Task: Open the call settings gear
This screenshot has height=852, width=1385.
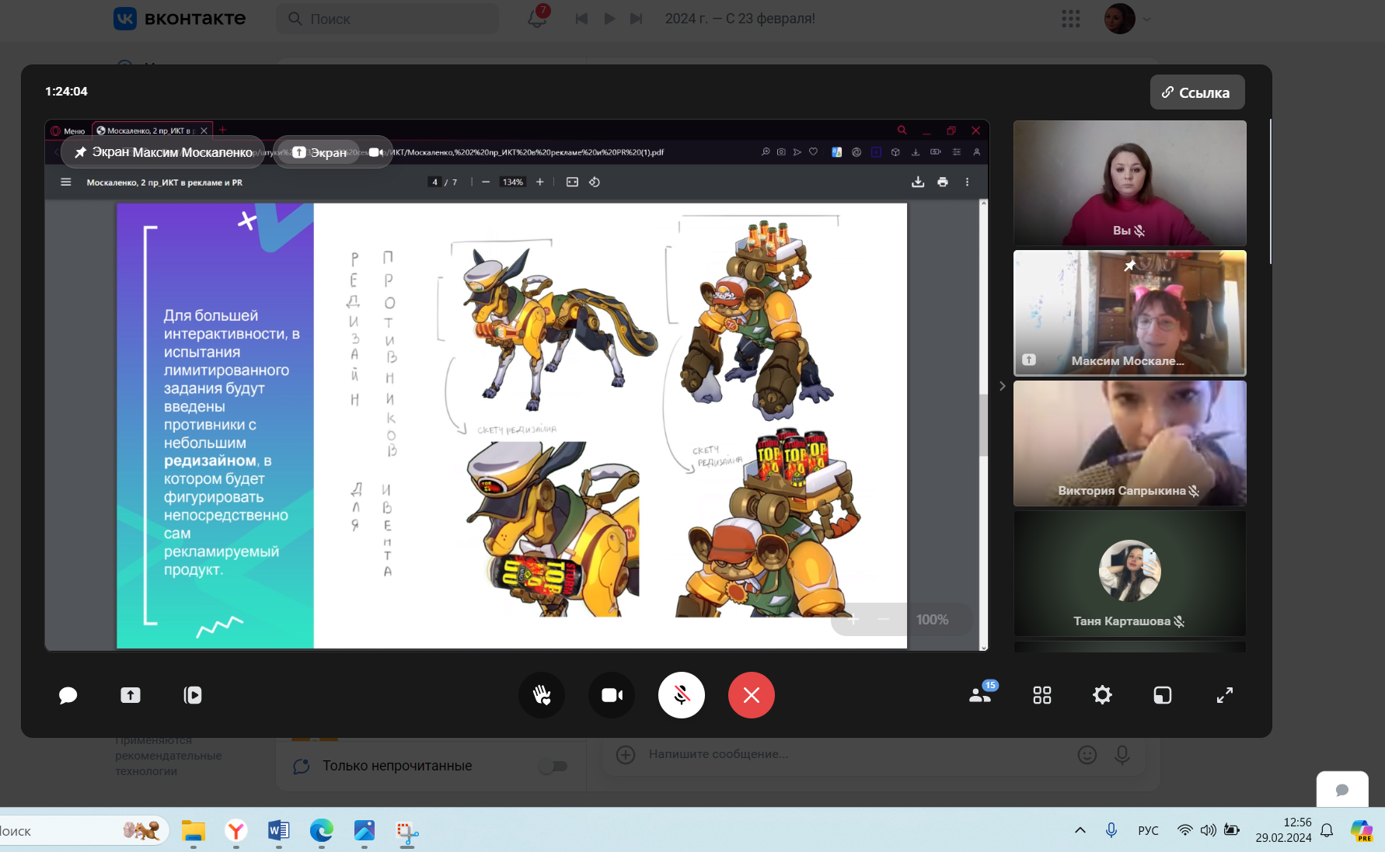Action: click(x=1102, y=695)
